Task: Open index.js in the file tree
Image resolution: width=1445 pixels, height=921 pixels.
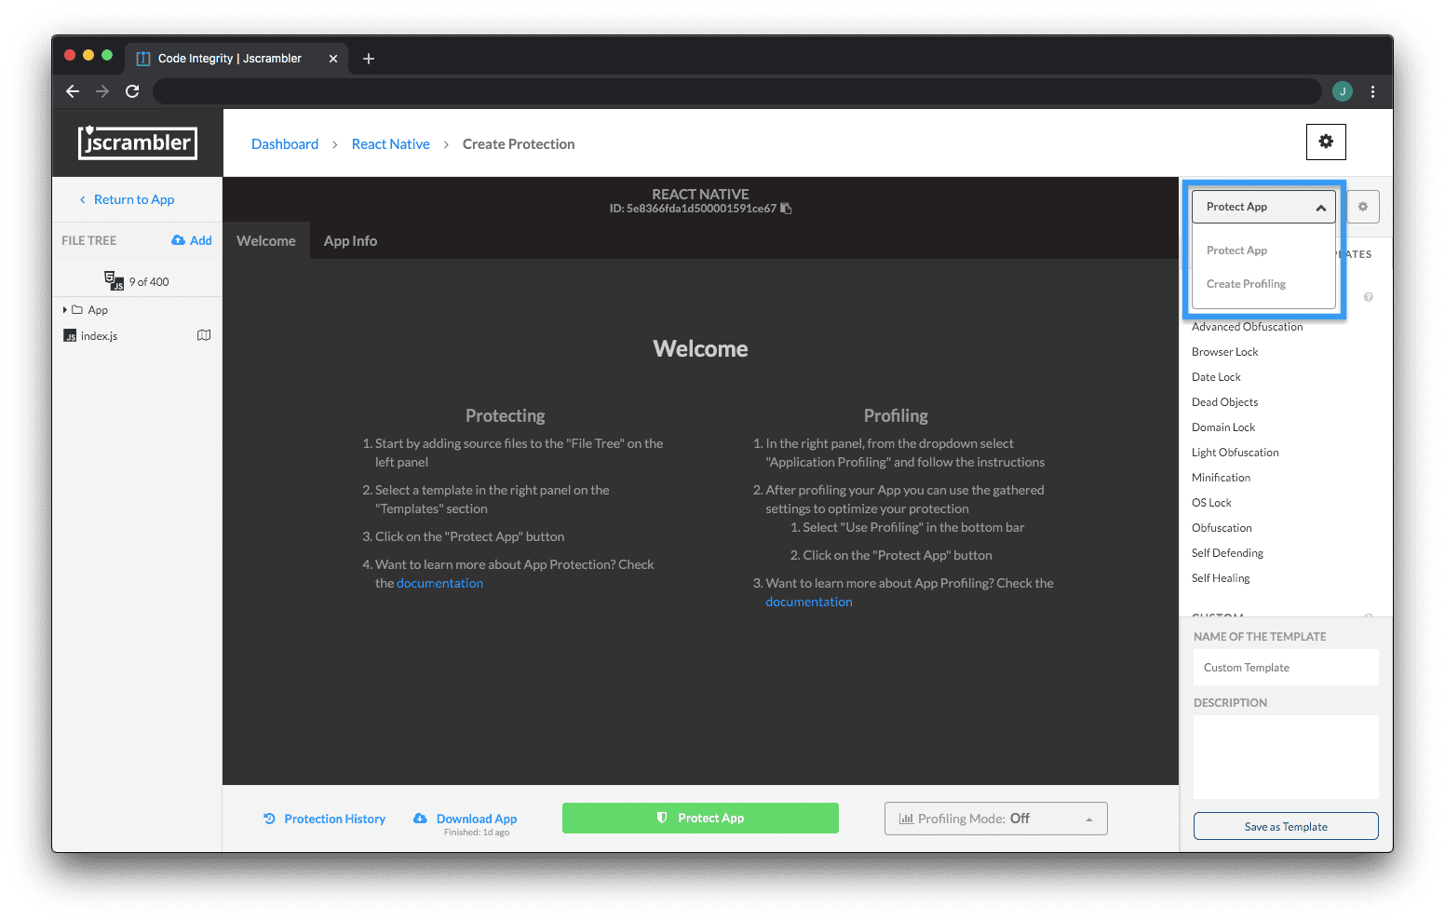Action: (99, 336)
